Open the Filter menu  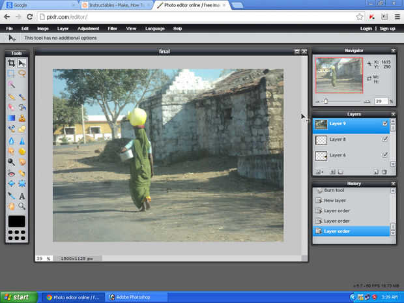point(112,29)
